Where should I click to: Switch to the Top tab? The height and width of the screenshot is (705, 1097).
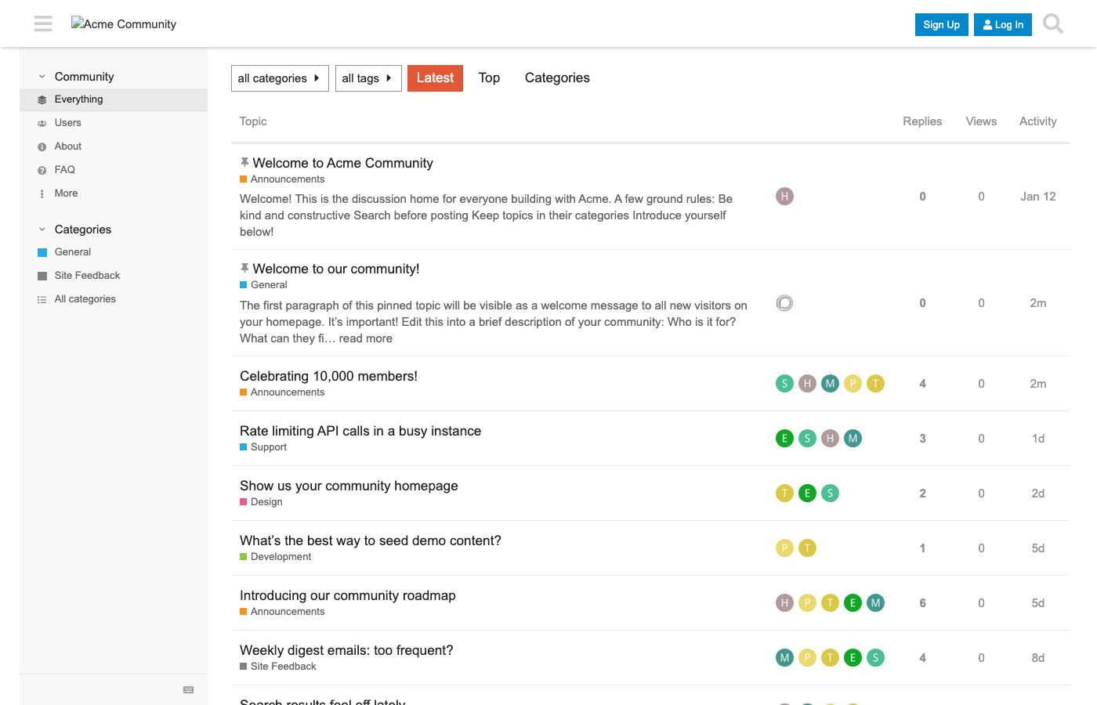[x=489, y=78]
